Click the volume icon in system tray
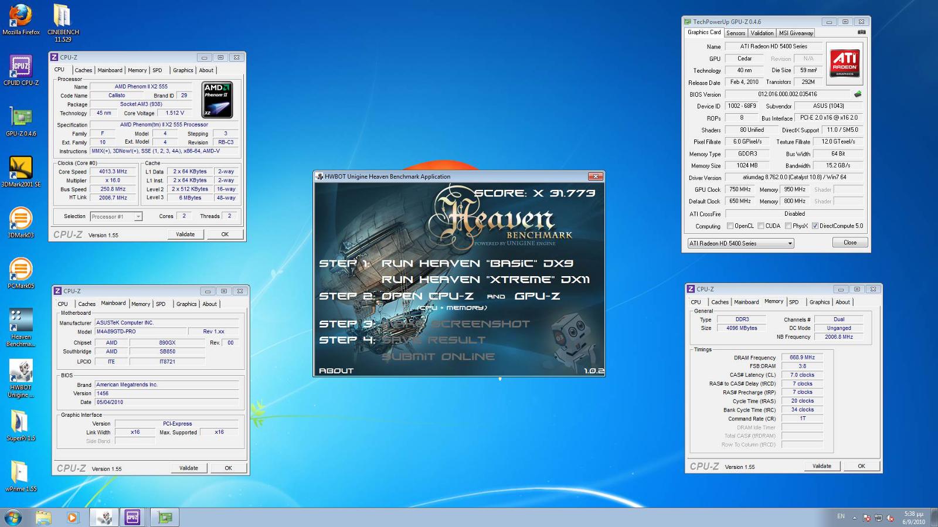The width and height of the screenshot is (938, 527). tap(891, 518)
